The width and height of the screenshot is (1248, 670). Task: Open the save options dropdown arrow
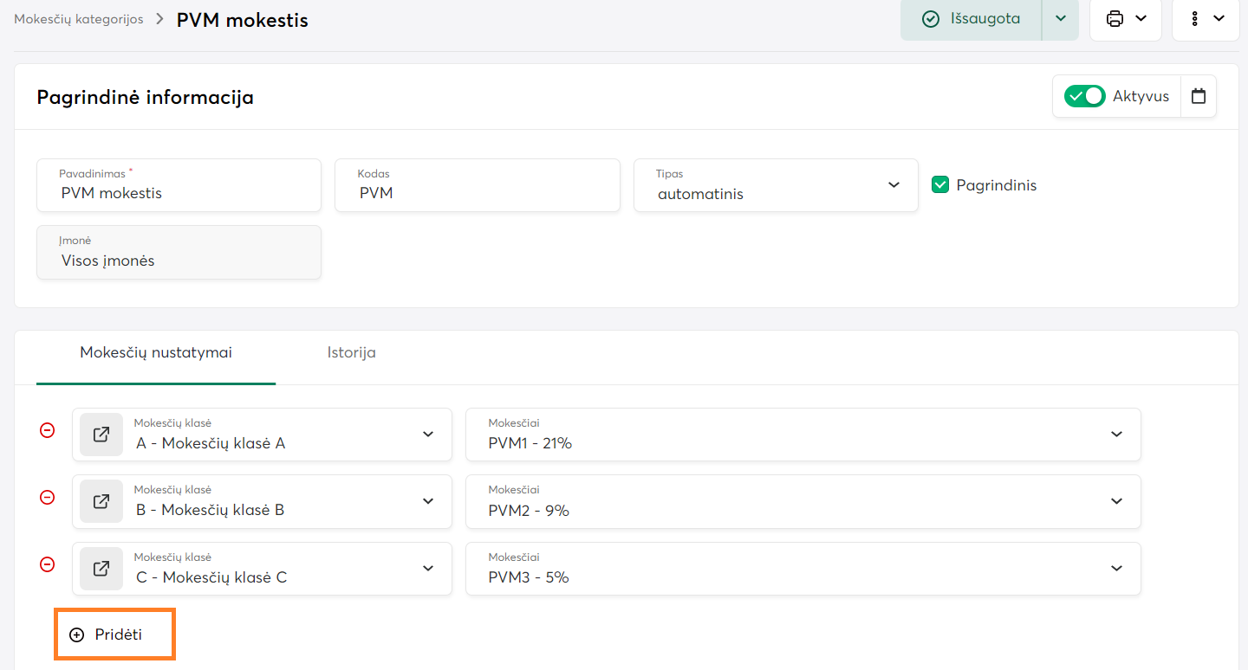(x=1060, y=18)
